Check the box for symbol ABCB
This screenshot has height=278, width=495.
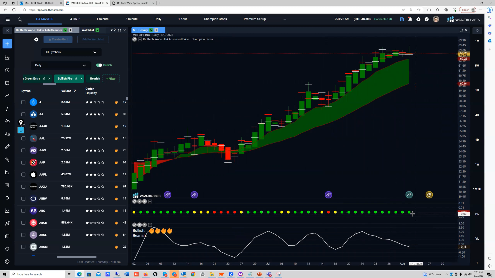(x=23, y=223)
